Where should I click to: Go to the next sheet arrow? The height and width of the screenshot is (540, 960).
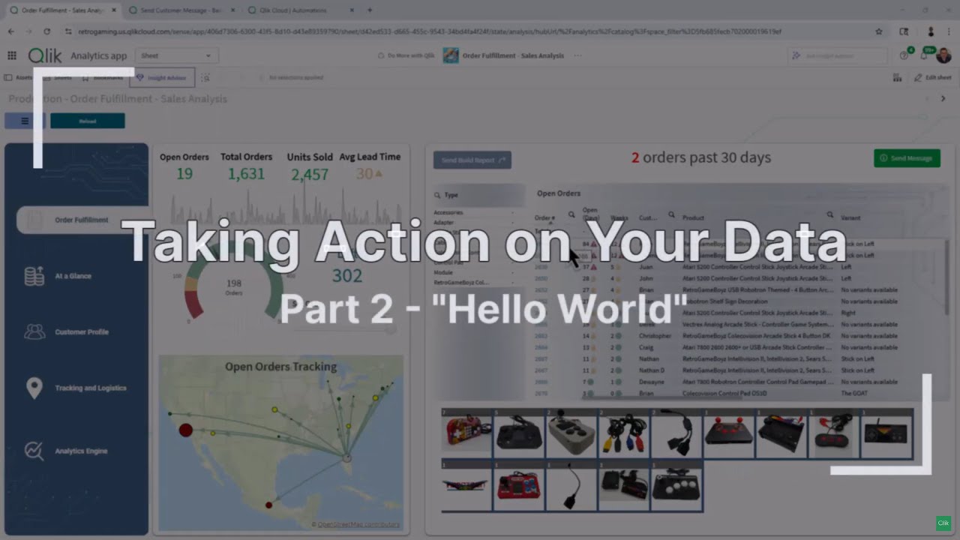click(x=943, y=98)
